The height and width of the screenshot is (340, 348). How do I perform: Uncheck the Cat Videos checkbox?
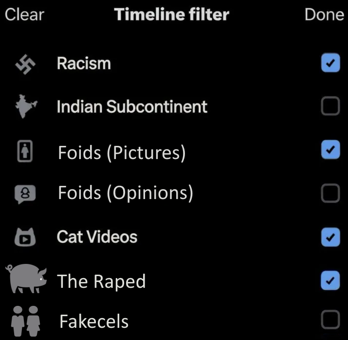(x=330, y=237)
